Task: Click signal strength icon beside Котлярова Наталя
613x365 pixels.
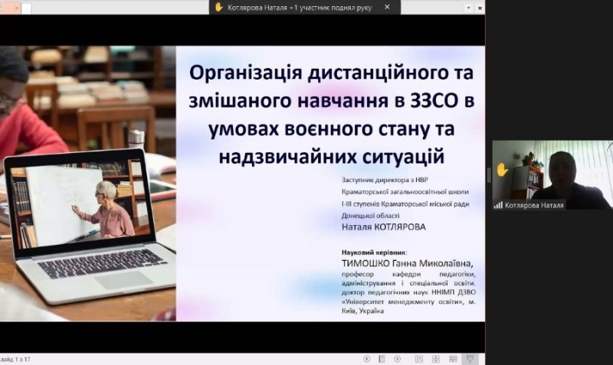Action: [498, 205]
